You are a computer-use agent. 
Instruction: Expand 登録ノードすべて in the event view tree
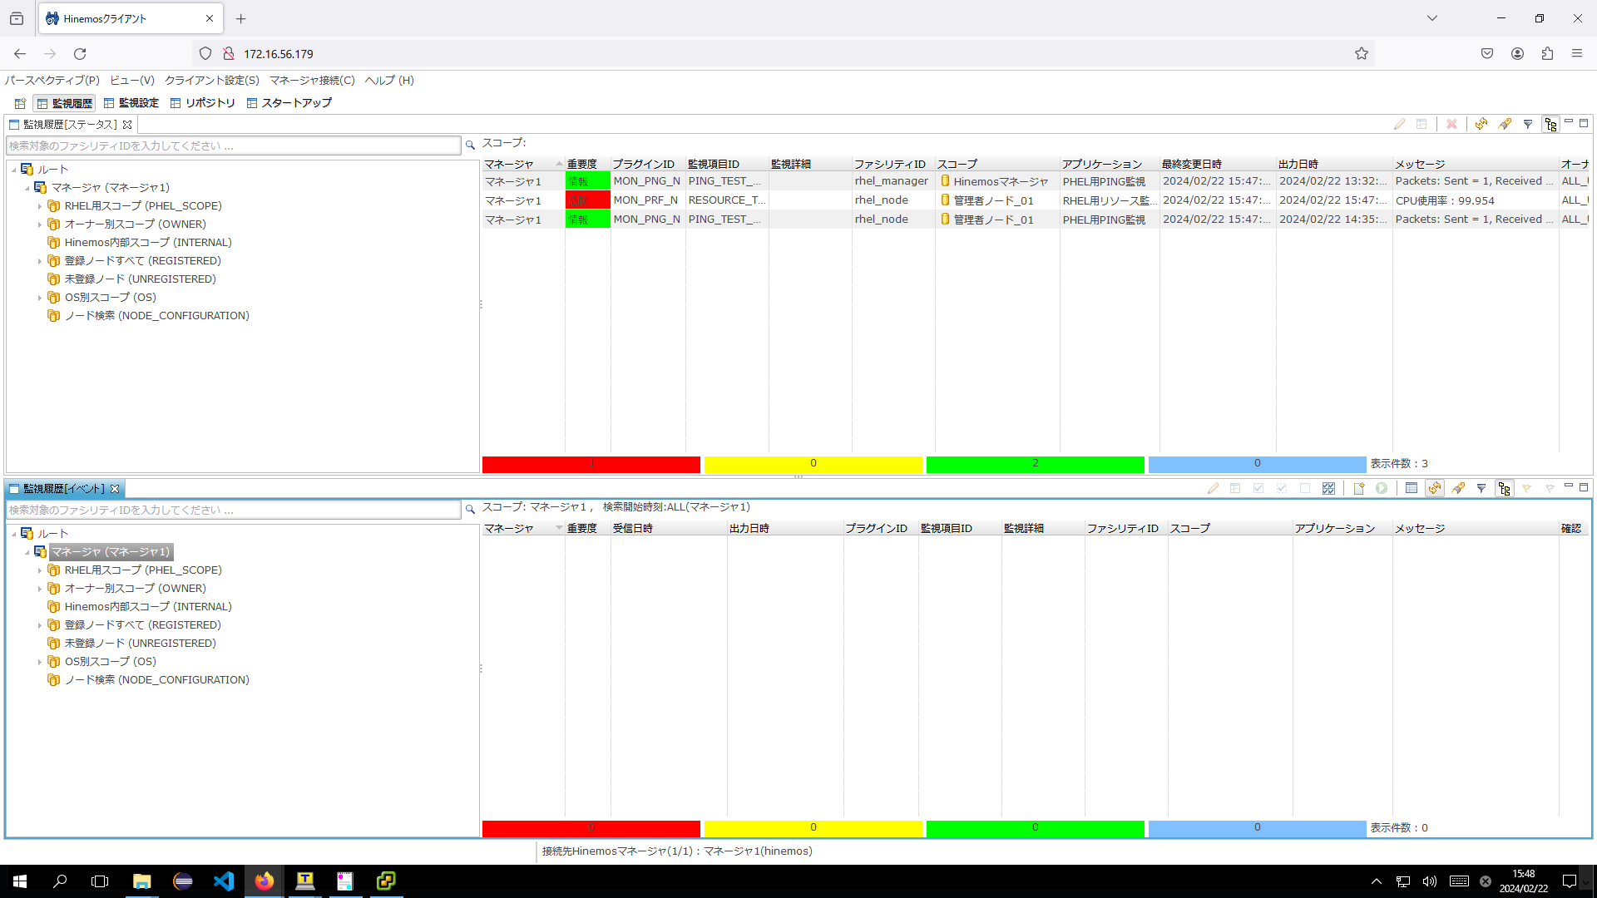click(x=39, y=625)
